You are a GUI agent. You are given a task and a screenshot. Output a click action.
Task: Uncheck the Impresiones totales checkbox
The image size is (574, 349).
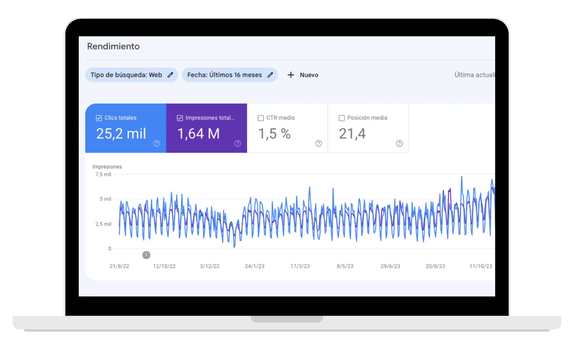(x=180, y=118)
